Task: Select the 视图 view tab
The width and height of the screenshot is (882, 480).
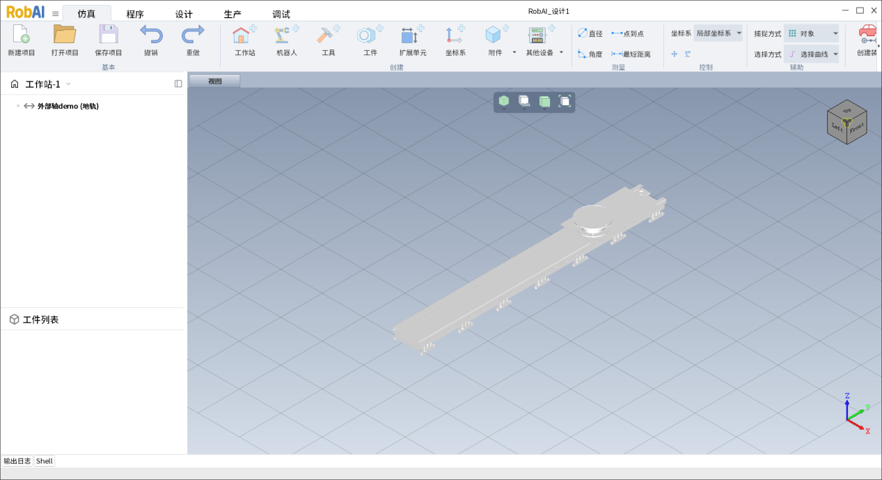Action: click(x=214, y=81)
